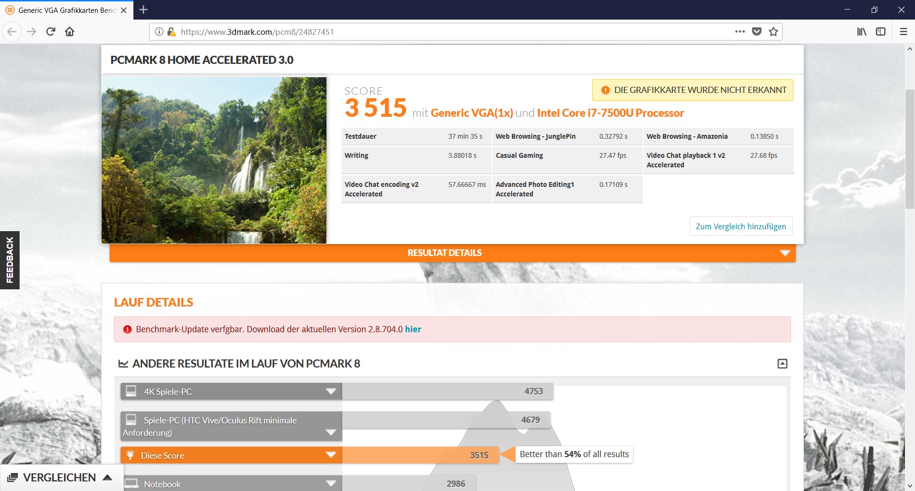This screenshot has width=915, height=491.
Task: Save page to Pocket
Action: (757, 32)
